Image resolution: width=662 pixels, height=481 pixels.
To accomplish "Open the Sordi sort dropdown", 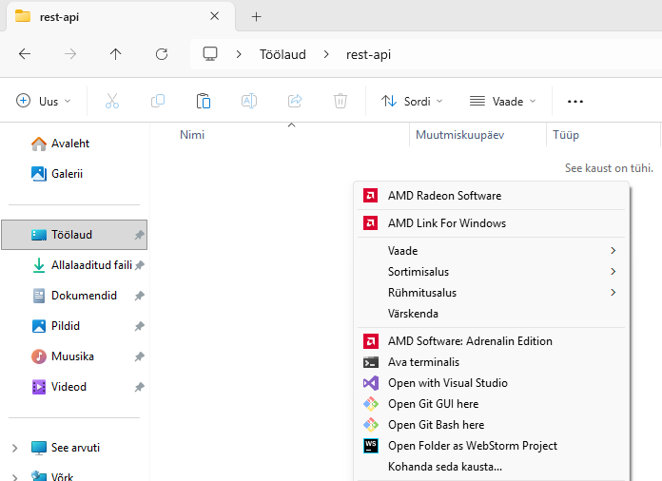I will pyautogui.click(x=412, y=101).
